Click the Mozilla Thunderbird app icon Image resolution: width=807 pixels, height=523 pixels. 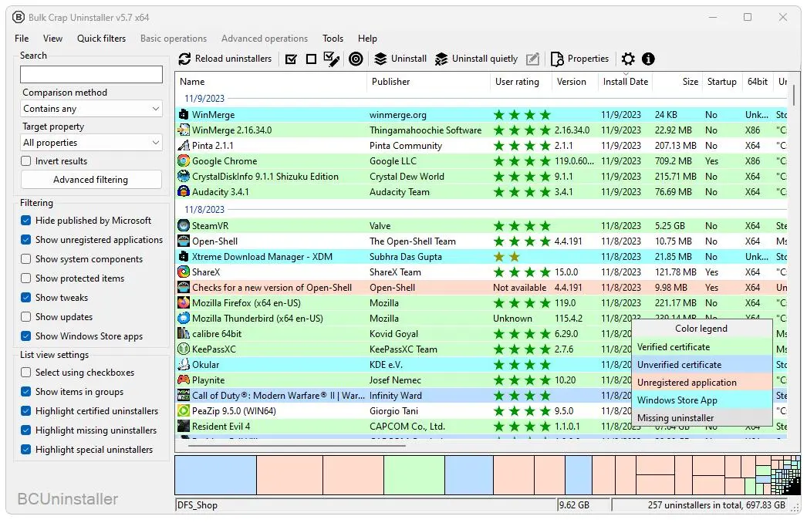183,319
